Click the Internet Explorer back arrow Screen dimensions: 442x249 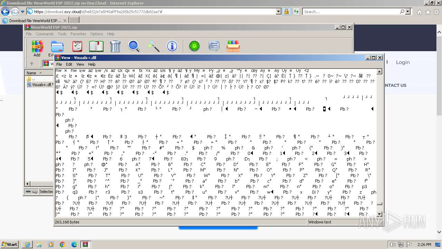(x=5, y=11)
